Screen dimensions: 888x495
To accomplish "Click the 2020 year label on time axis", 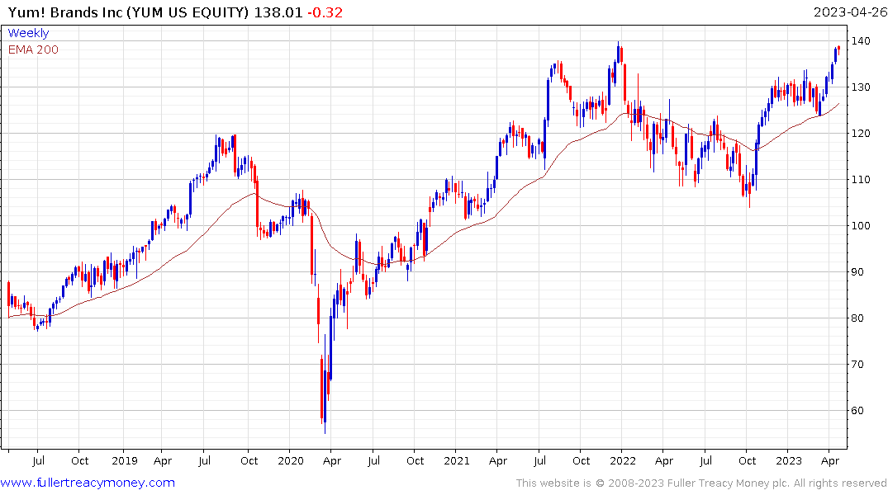I will point(291,460).
